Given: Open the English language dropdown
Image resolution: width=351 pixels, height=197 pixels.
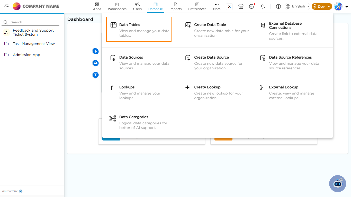Looking at the screenshot, I should pyautogui.click(x=298, y=6).
